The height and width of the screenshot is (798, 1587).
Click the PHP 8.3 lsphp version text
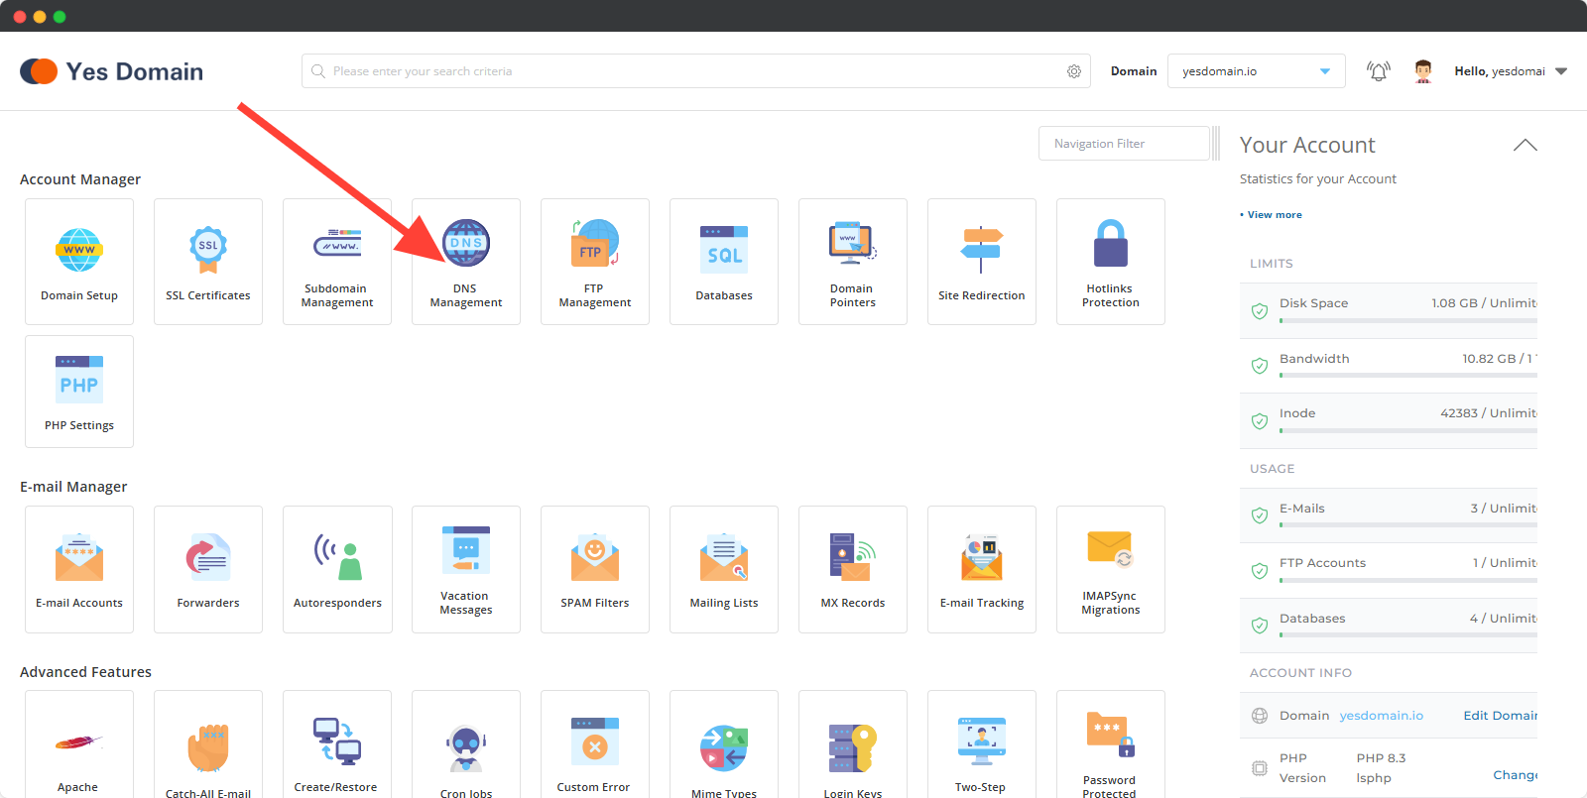coord(1381,768)
